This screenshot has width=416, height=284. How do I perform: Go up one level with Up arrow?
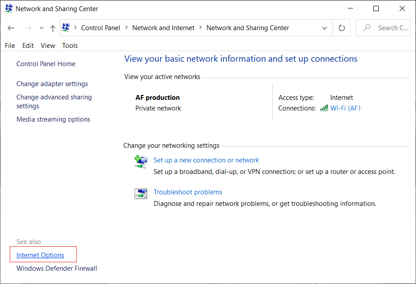(53, 28)
